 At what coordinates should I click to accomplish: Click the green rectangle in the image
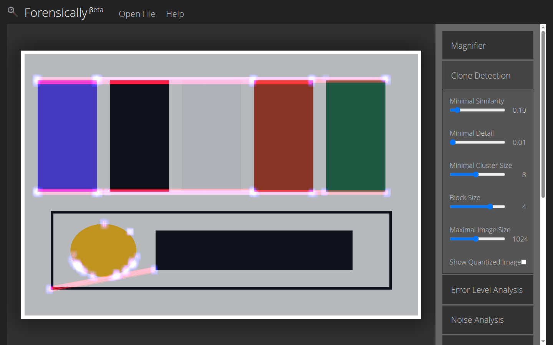[356, 136]
